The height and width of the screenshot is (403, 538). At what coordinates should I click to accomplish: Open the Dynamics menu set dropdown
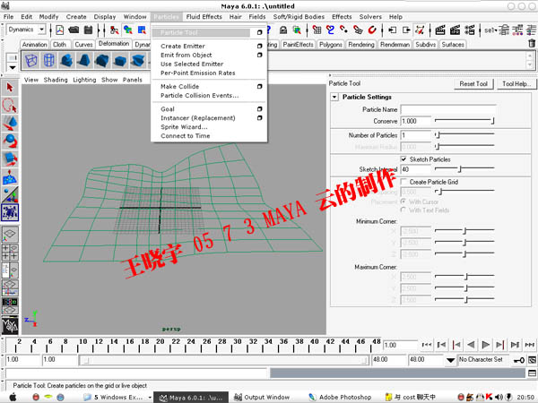41,30
